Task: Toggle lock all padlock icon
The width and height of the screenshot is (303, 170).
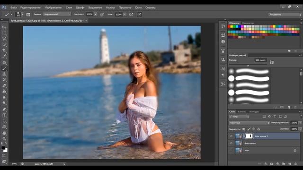Action: 258,129
